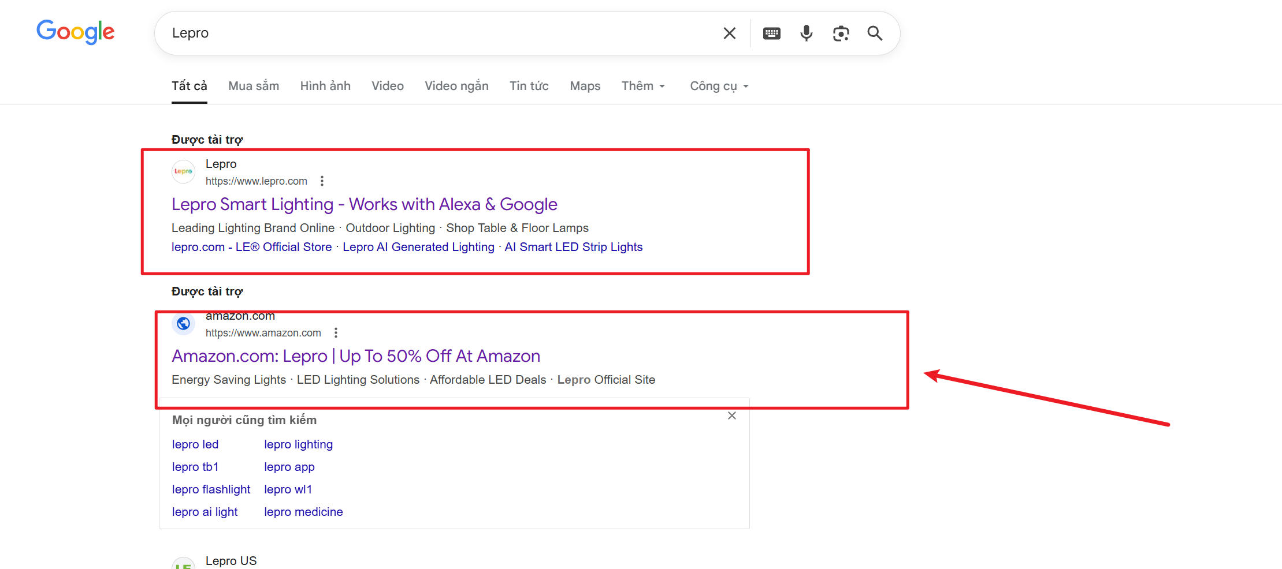Click the Lepro site favicon
The height and width of the screenshot is (569, 1282).
tap(184, 171)
